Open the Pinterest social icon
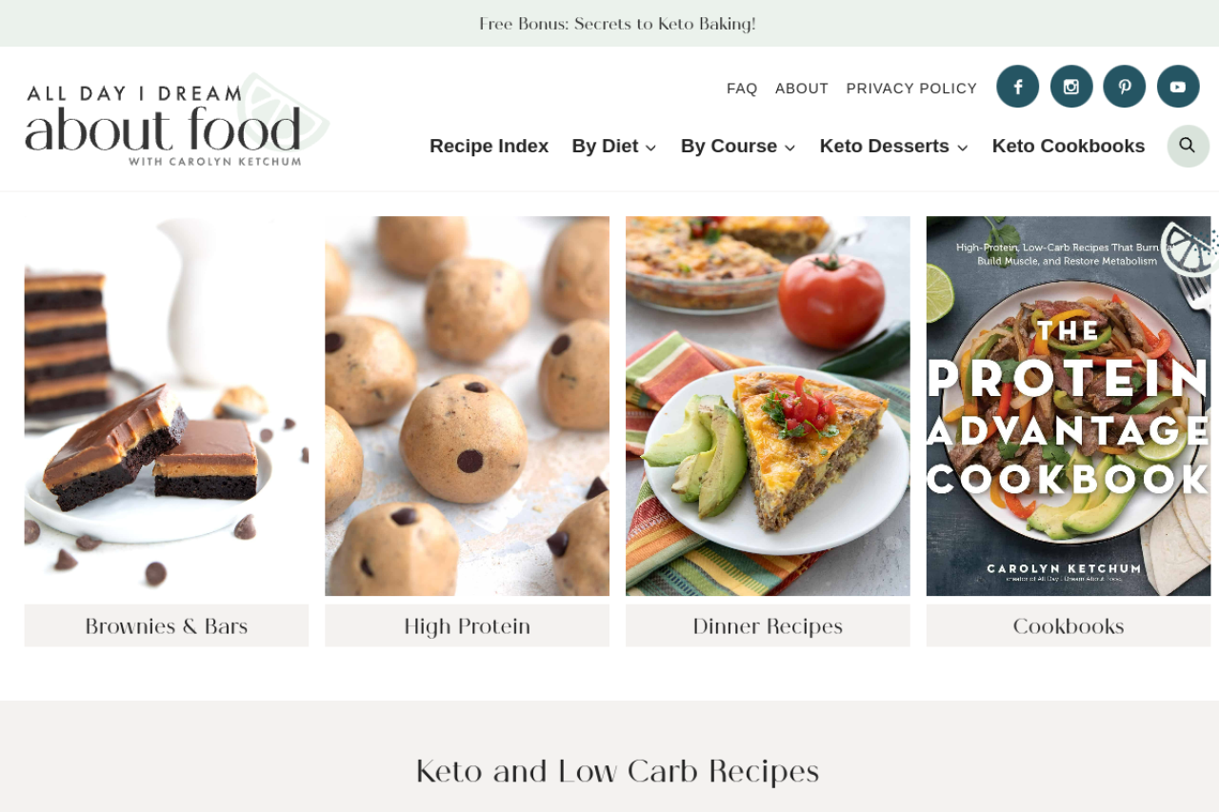This screenshot has height=812, width=1219. 1125,87
